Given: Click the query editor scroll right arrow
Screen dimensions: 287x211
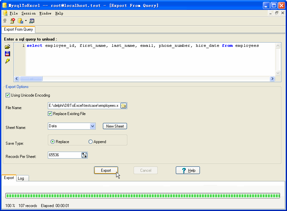Looking at the screenshot, I should (x=272, y=79).
